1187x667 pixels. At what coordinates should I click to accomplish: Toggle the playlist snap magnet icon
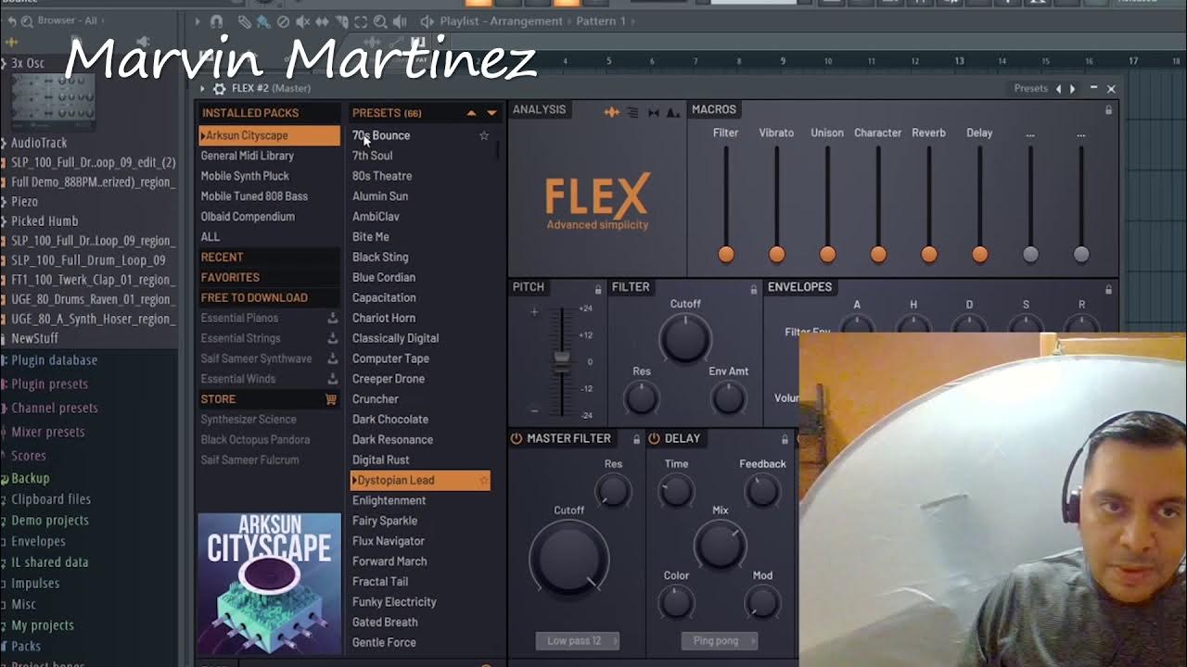point(217,21)
